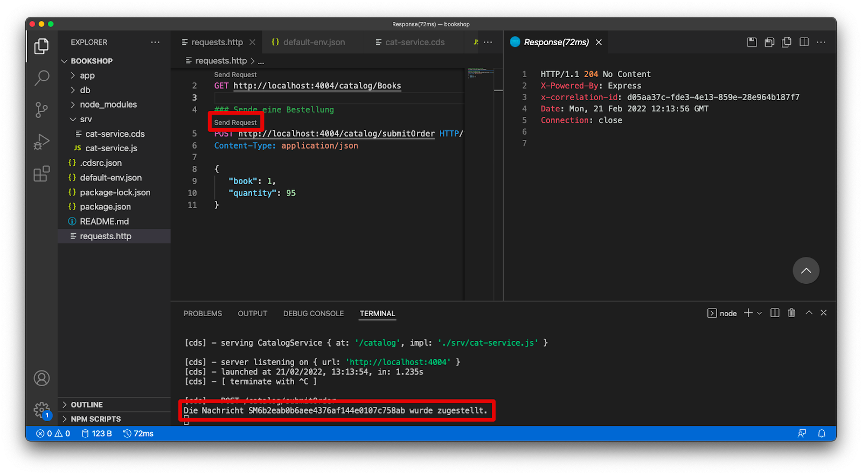862x475 pixels.
Task: Click Send Request above the GET line
Action: pos(235,75)
